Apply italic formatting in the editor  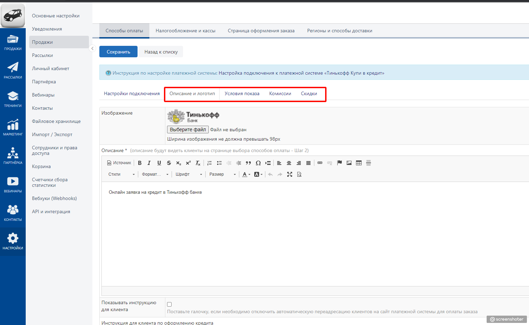coord(149,163)
